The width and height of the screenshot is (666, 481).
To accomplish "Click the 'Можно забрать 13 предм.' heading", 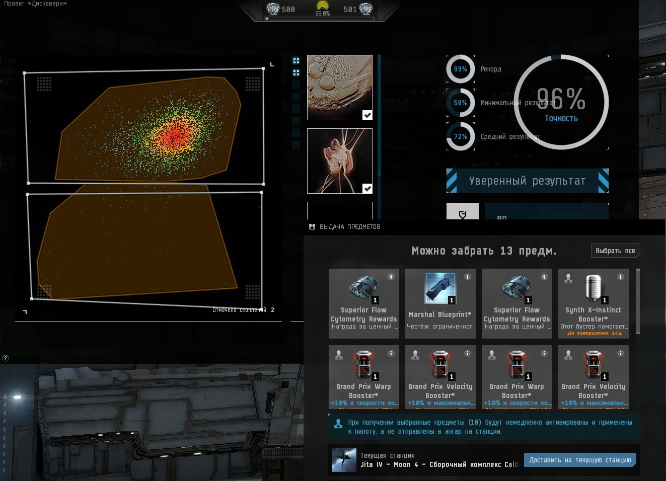I will point(484,251).
